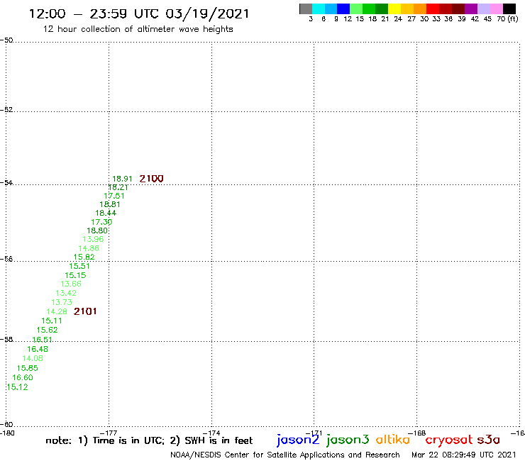This screenshot has width=525, height=461.
Task: Select the -52 latitude axis label
Action: point(6,110)
